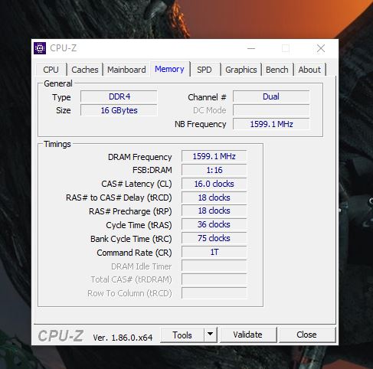Click the Bank Cycle Time (tRC) label

coord(131,239)
